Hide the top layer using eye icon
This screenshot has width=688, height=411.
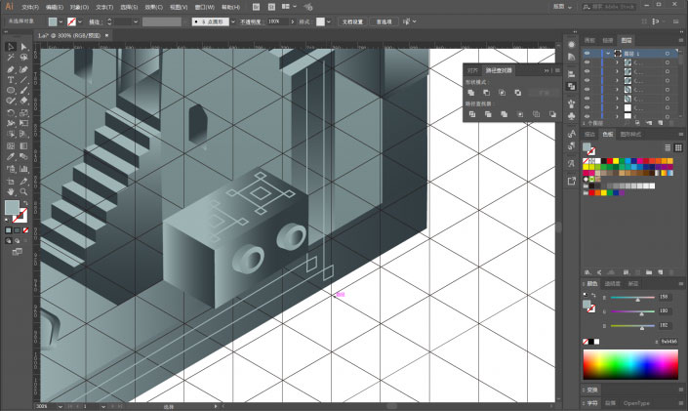click(587, 53)
